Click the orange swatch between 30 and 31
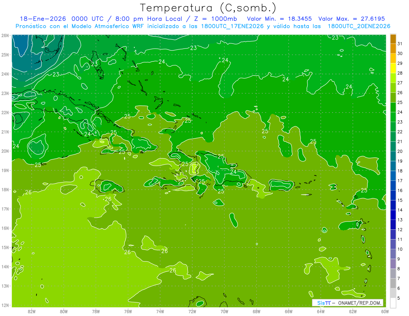409x316 pixels. [x=393, y=48]
